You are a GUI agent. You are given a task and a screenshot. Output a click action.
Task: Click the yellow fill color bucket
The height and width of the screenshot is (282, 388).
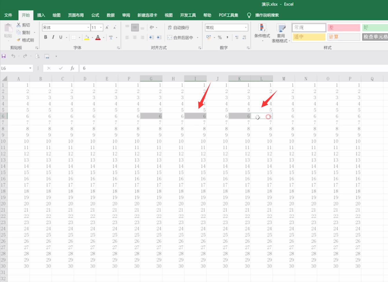(87, 37)
